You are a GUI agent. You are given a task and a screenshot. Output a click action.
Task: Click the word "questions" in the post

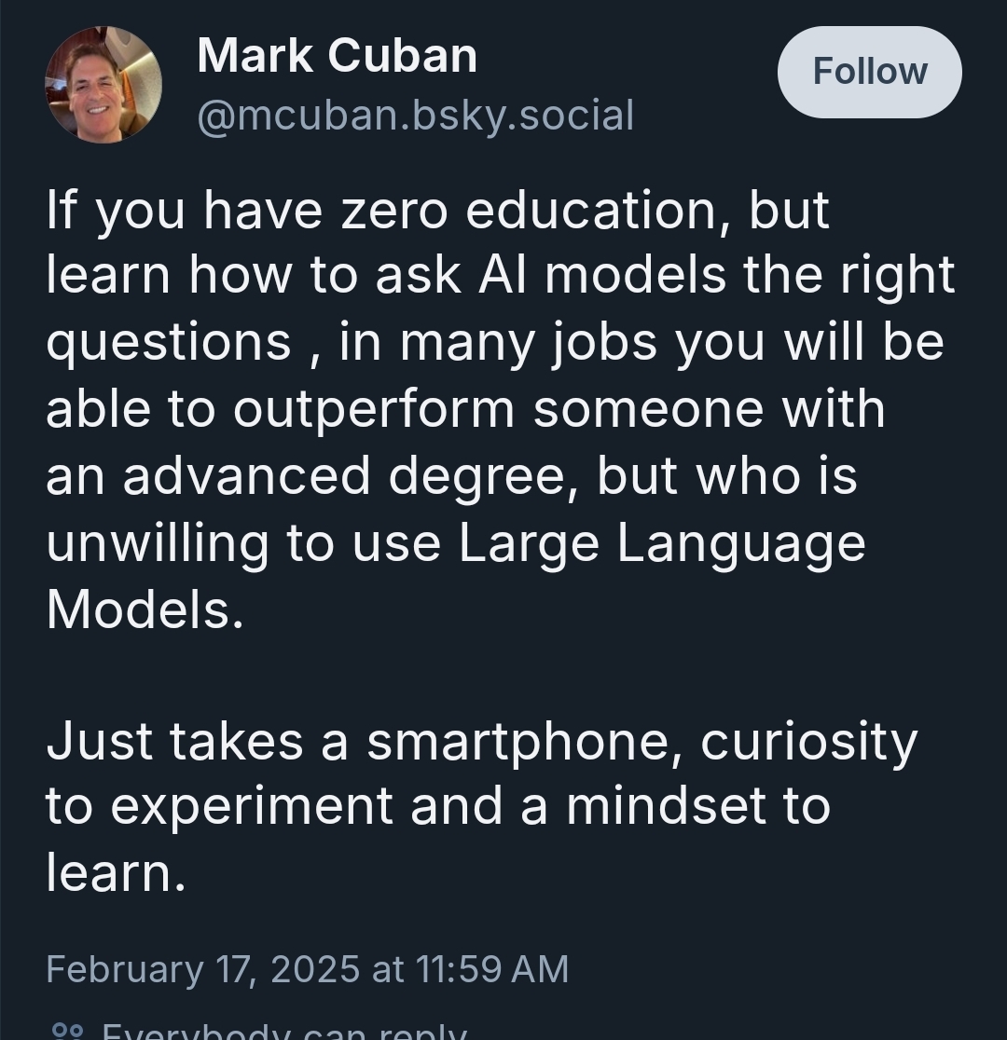(169, 343)
